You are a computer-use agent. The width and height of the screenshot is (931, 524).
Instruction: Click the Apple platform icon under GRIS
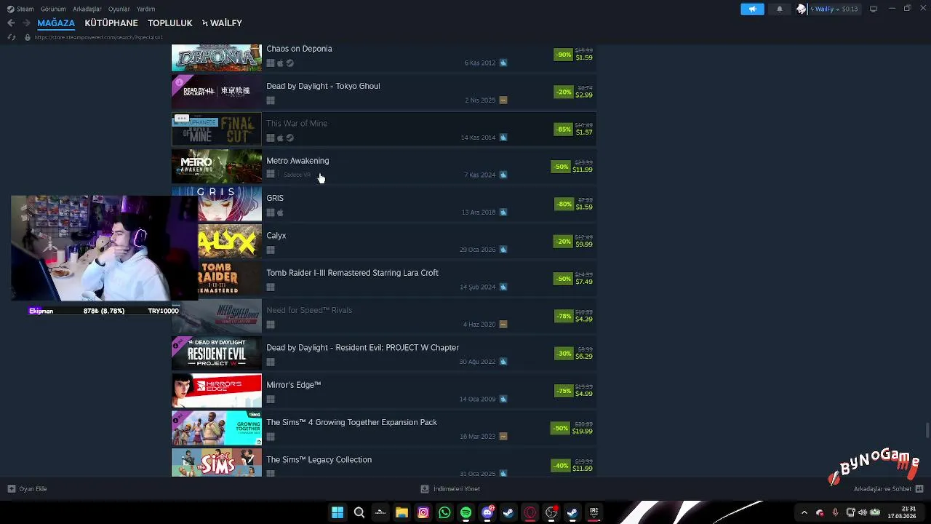pos(280,213)
